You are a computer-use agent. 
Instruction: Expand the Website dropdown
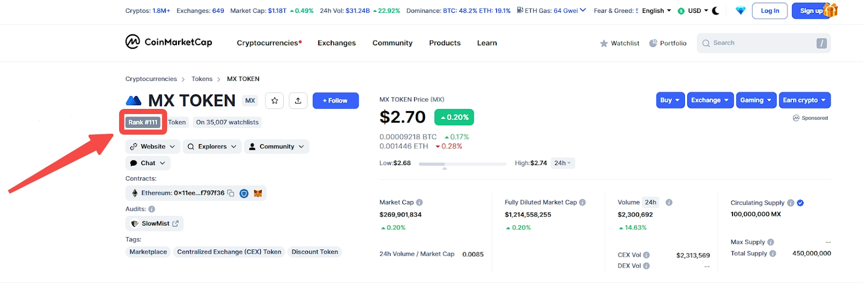click(153, 147)
